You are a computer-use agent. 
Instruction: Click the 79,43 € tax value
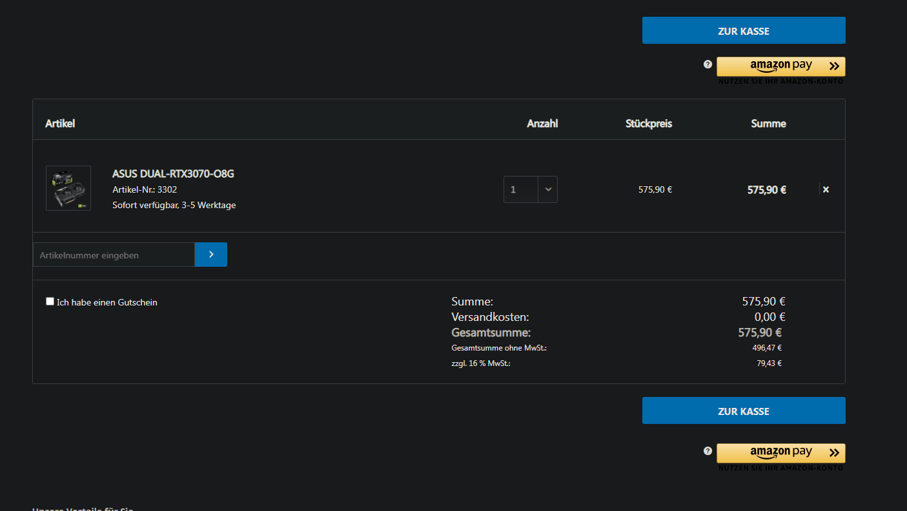tap(769, 363)
